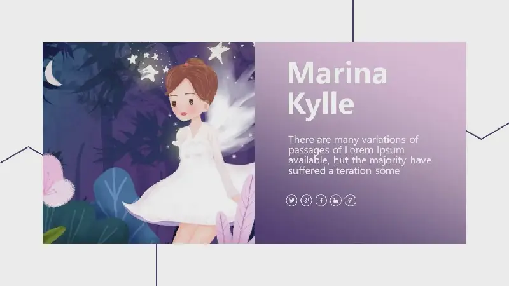Click the bright green leaf
The image size is (509, 286).
click(x=53, y=235)
